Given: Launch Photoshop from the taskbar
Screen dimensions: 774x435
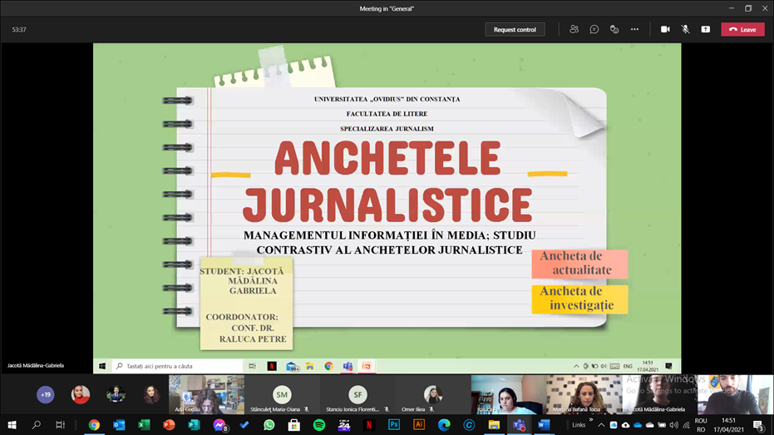Looking at the screenshot, I should point(394,425).
